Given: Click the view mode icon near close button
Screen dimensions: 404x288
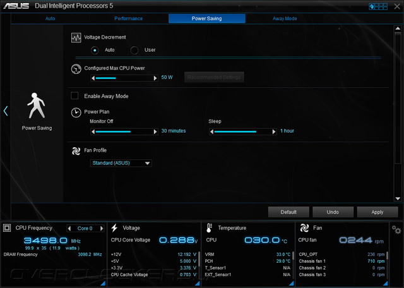Looking at the screenshot, I should click(378, 6).
